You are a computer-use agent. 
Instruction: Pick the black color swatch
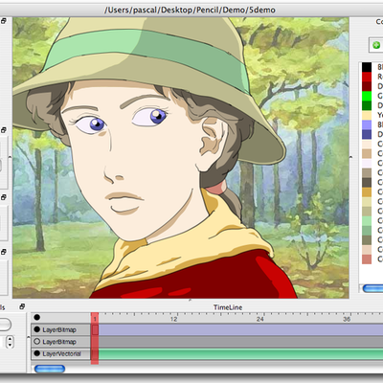tap(367, 67)
